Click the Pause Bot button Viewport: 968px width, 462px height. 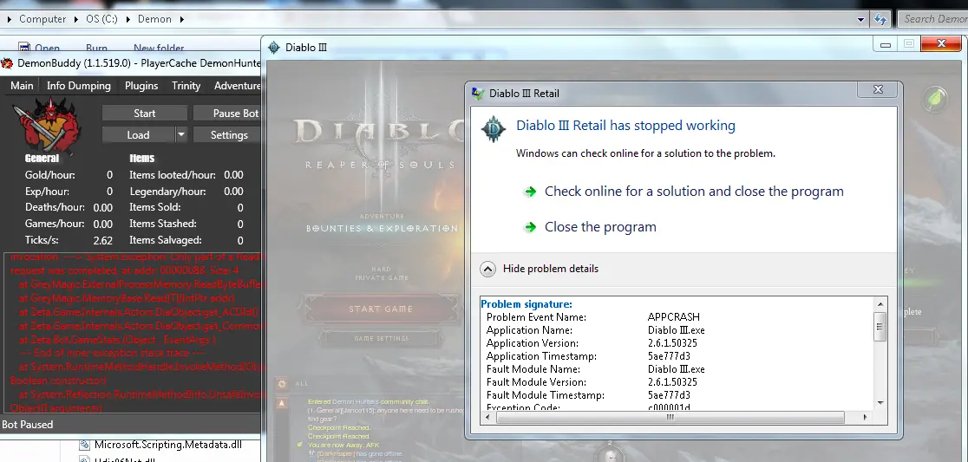(x=227, y=114)
